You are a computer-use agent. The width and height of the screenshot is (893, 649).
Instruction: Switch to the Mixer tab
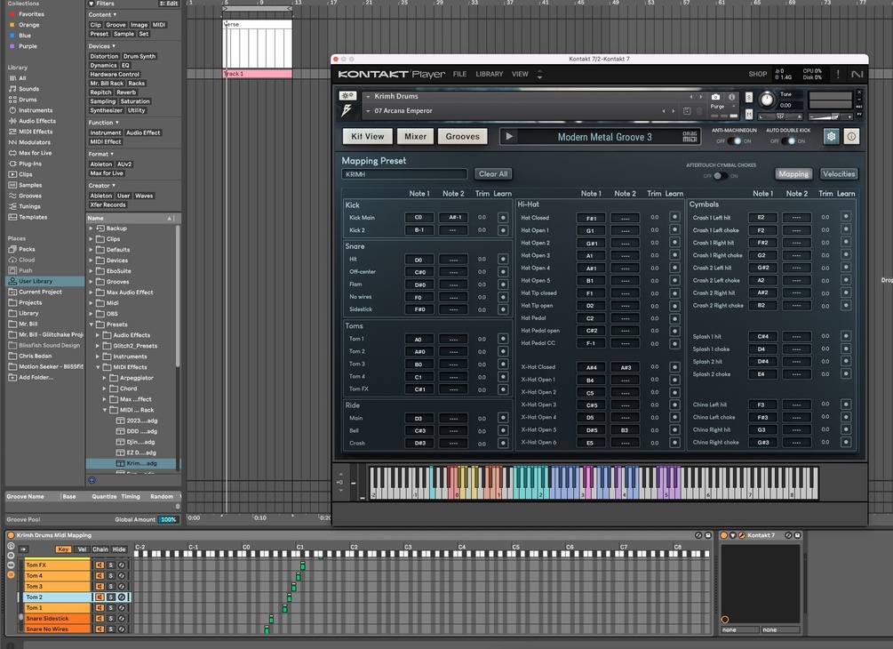415,136
